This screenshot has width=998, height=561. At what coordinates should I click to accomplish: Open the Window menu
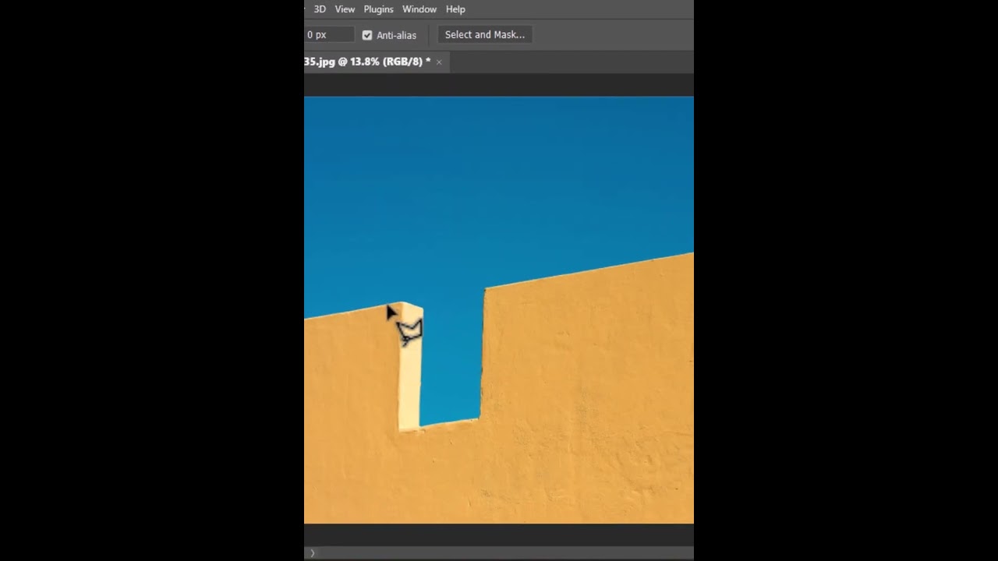pos(419,9)
